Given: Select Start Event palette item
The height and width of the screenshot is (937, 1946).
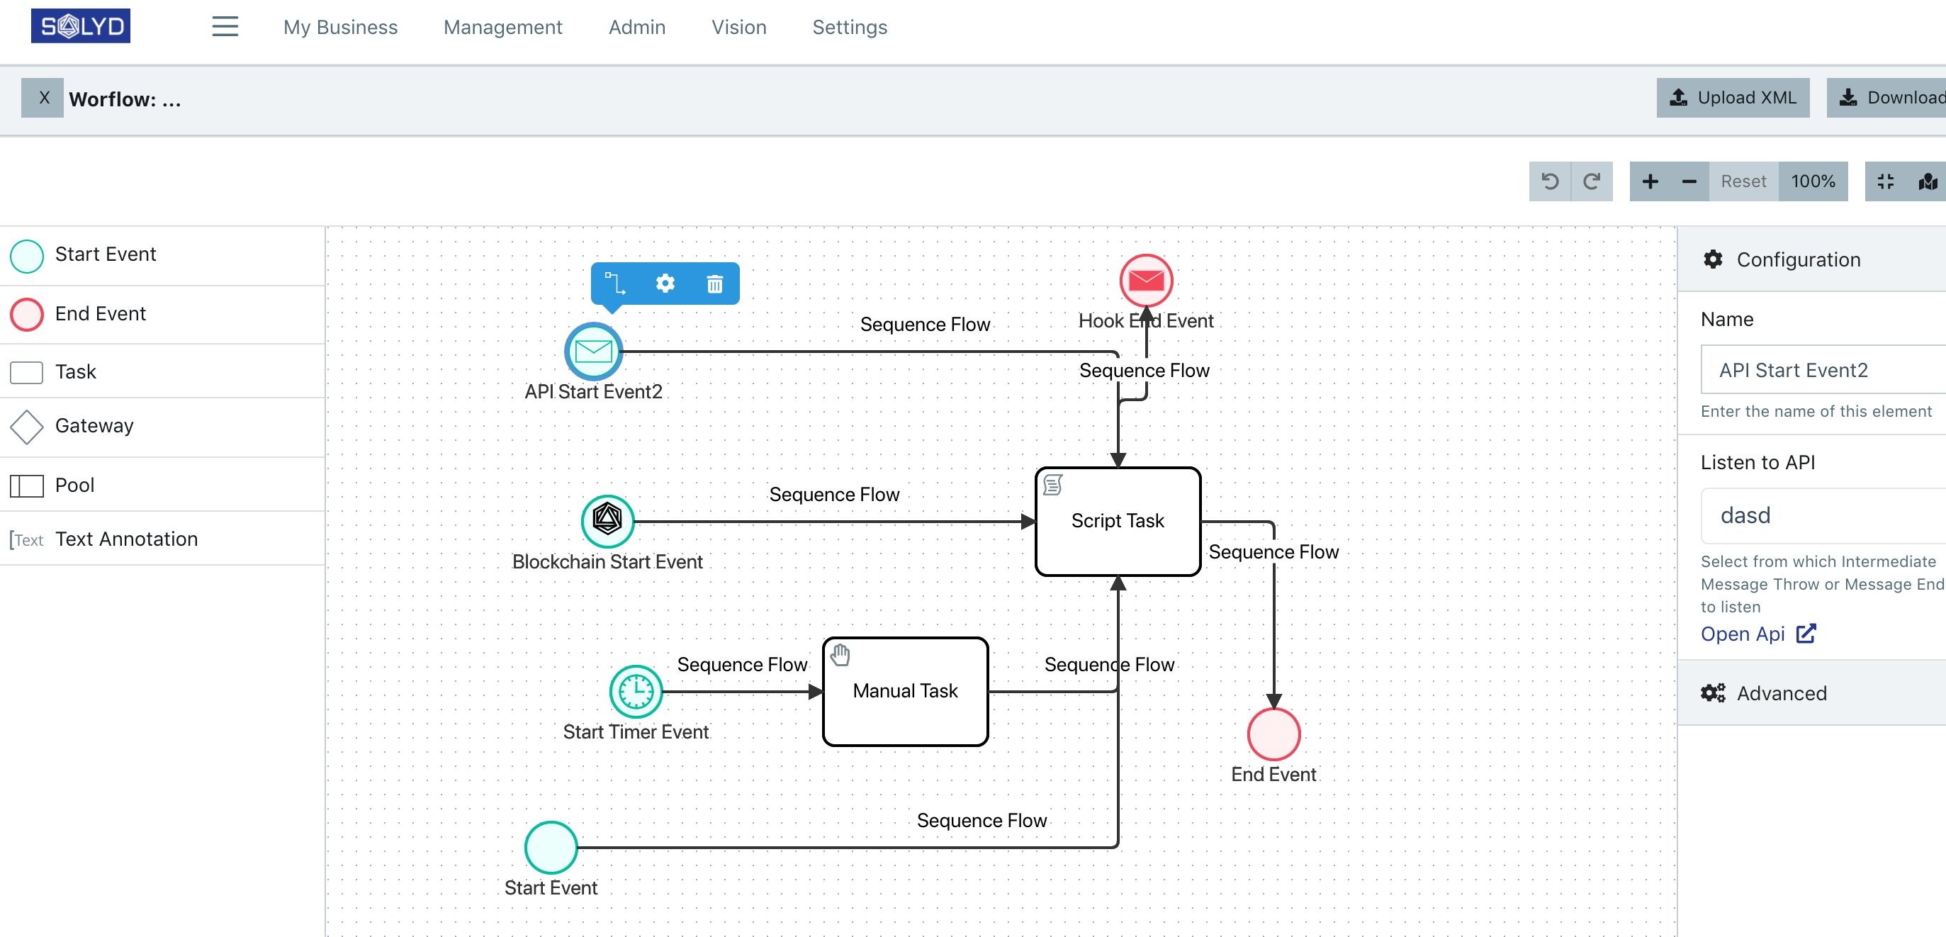Looking at the screenshot, I should [162, 255].
